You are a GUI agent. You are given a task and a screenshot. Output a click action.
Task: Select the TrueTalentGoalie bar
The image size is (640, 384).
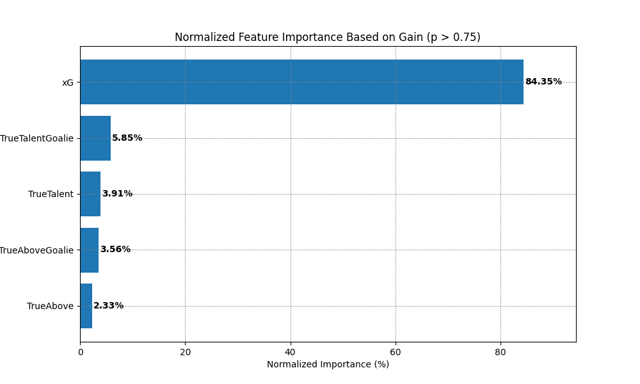click(x=95, y=138)
